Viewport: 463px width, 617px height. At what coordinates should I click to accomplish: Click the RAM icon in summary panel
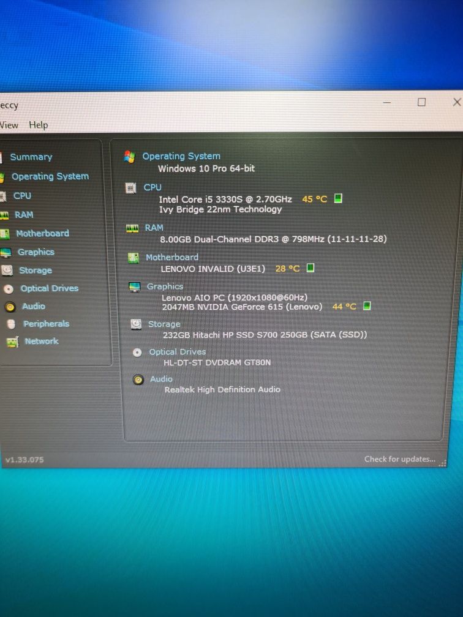[x=132, y=229]
